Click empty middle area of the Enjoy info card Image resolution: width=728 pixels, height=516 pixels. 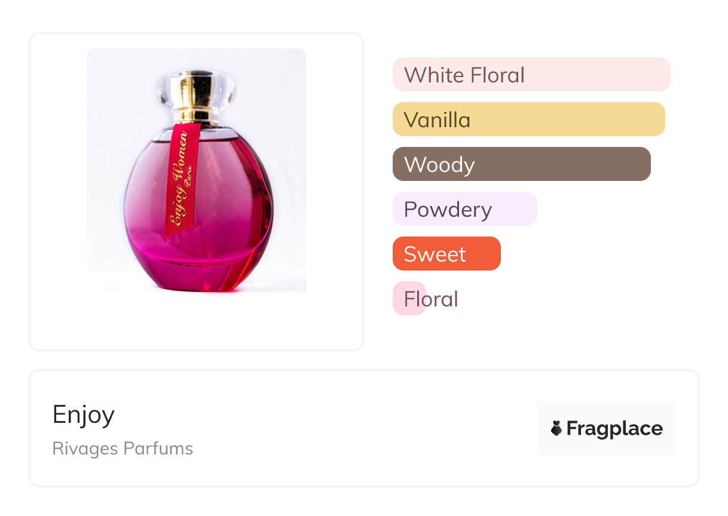[359, 428]
